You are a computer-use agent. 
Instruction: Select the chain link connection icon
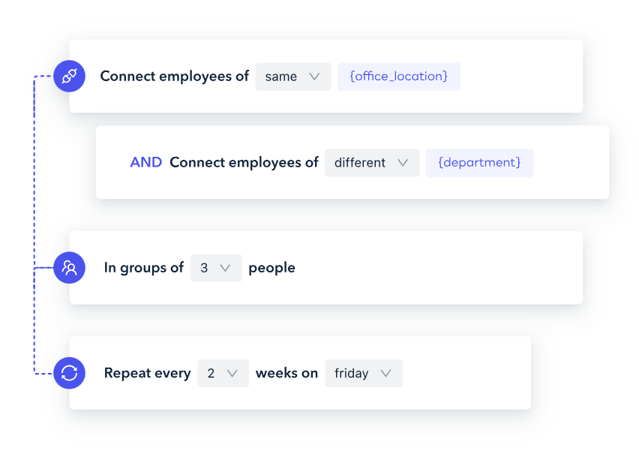click(x=69, y=76)
